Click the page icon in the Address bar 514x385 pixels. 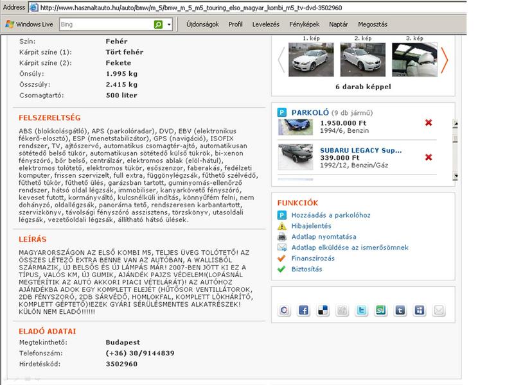(33, 8)
